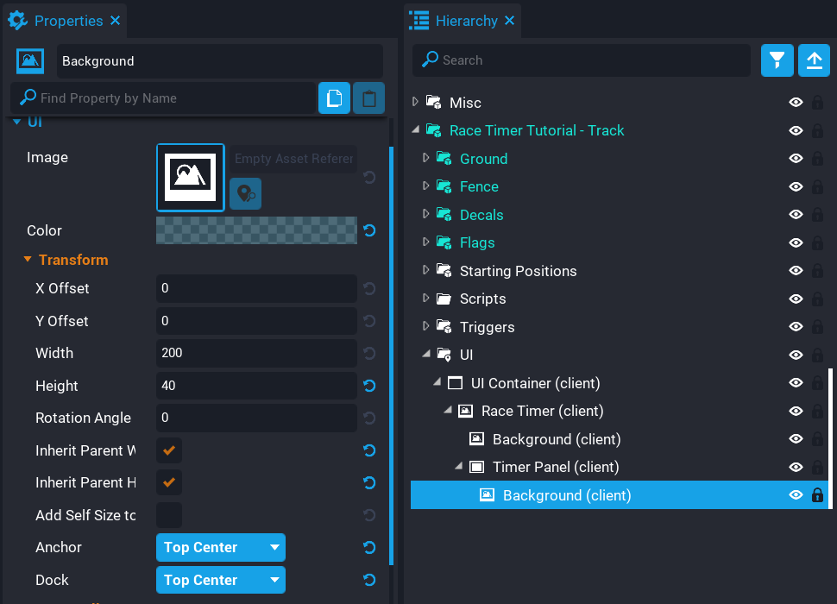The image size is (837, 604).
Task: Click the Image asset thumbnail in Properties
Action: 190,177
